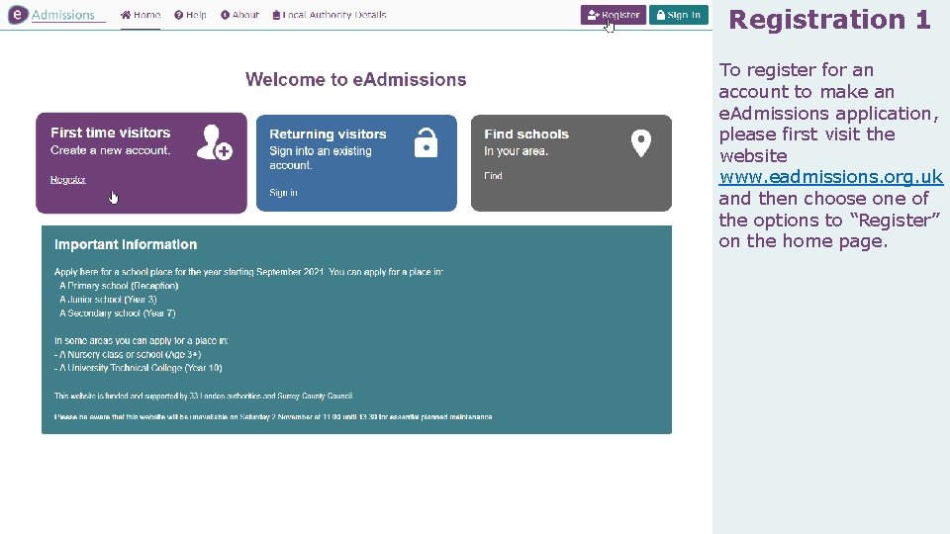Click the 'Registration 1' title

tap(829, 20)
